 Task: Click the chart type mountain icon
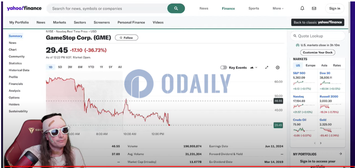coord(252,67)
